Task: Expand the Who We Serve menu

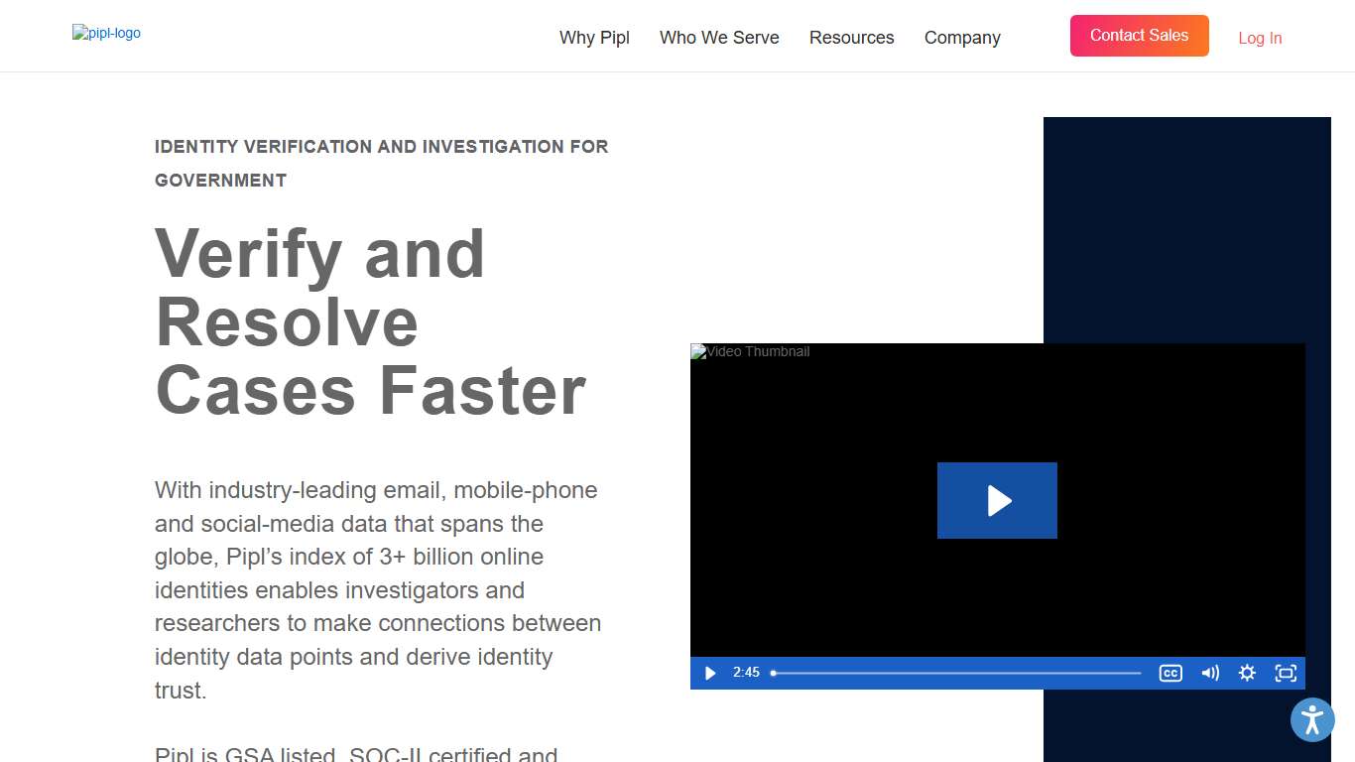Action: 719,38
